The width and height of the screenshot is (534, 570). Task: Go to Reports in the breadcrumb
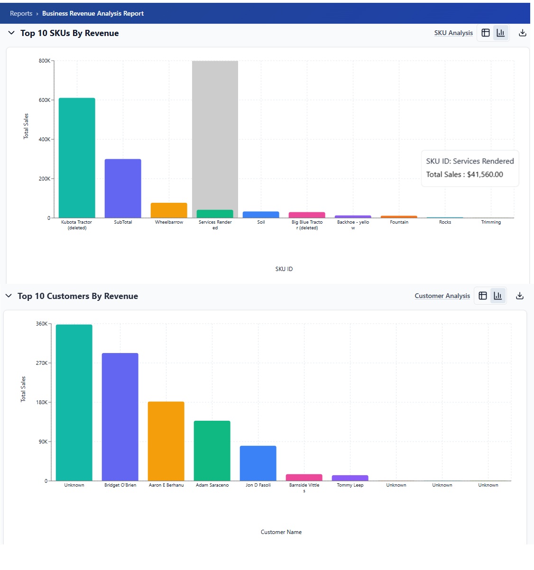click(21, 13)
